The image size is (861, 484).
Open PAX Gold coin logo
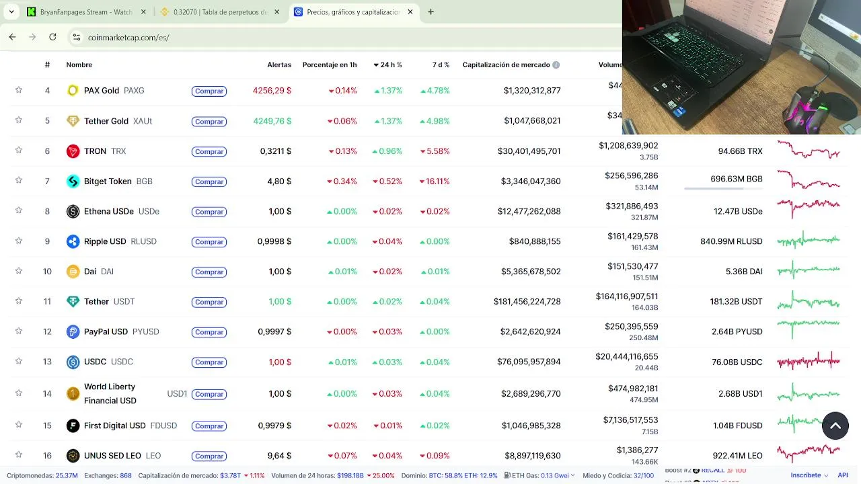(73, 91)
